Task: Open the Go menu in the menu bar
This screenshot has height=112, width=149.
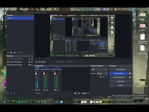Action: coord(32,9)
